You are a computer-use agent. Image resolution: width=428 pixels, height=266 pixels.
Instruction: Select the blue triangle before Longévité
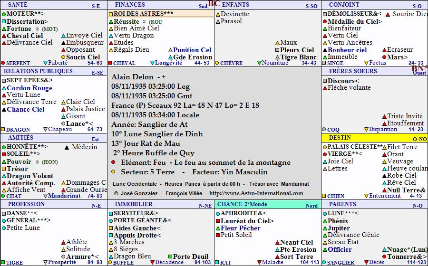pyautogui.click(x=152, y=63)
